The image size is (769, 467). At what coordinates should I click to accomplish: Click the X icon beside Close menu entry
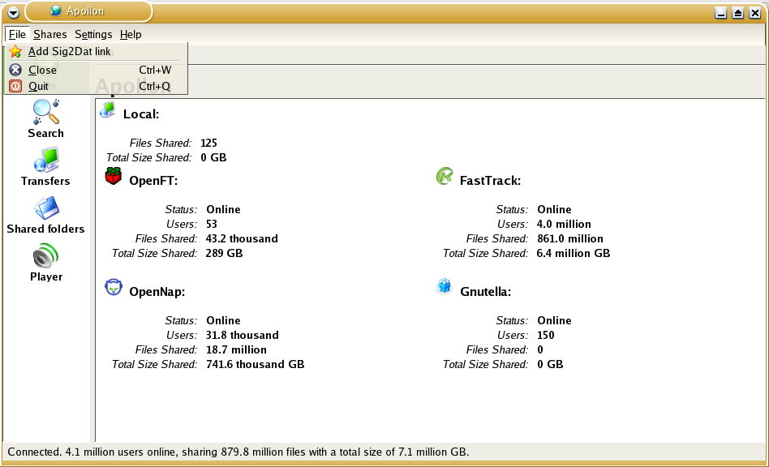point(15,70)
